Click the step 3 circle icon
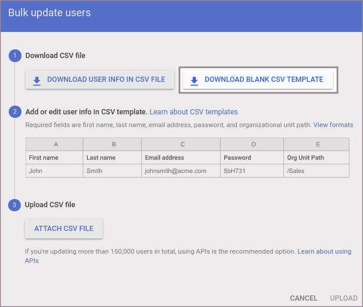The image size is (363, 307). pyautogui.click(x=15, y=205)
